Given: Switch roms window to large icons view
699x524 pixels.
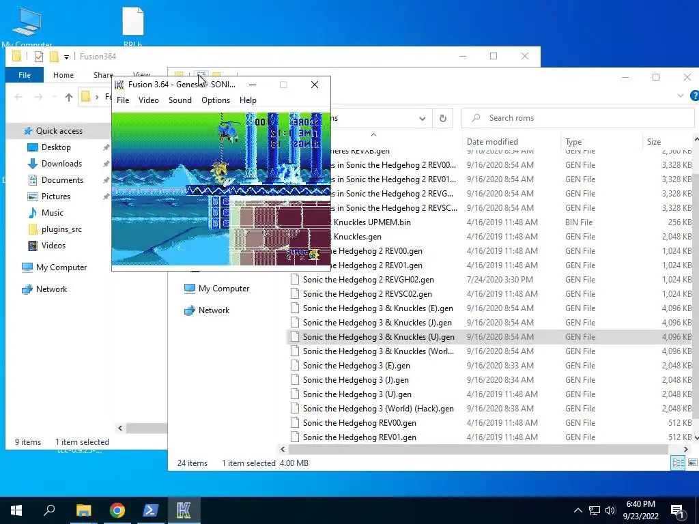Looking at the screenshot, I should point(692,463).
